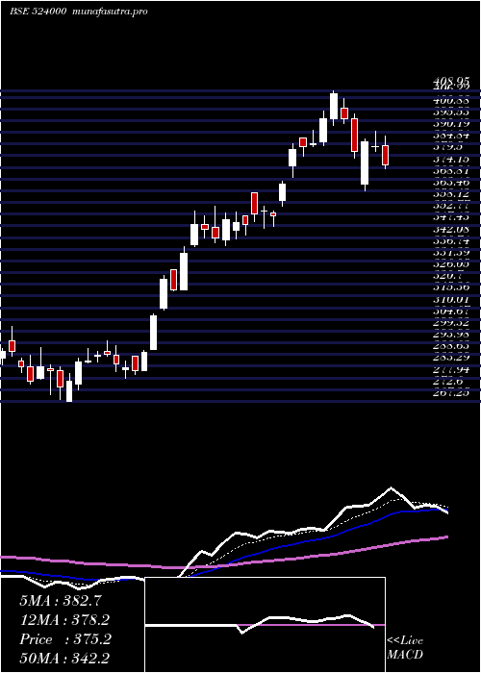
Task: Click the 374.15 price level label
Action: pos(451,160)
